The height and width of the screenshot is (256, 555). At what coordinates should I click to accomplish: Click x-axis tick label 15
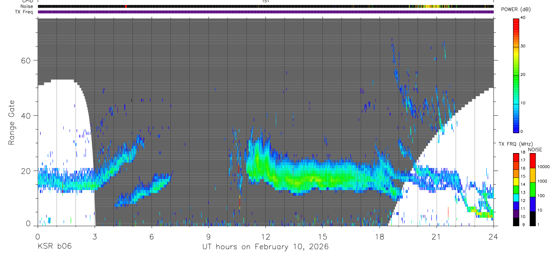point(323,236)
